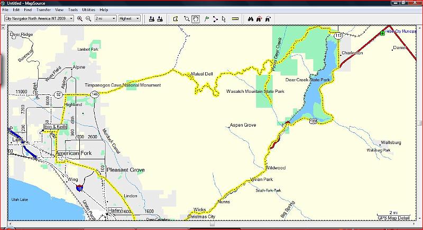The height and width of the screenshot is (230, 423).
Task: Click the Deer Ridge label
Action: 21,34
